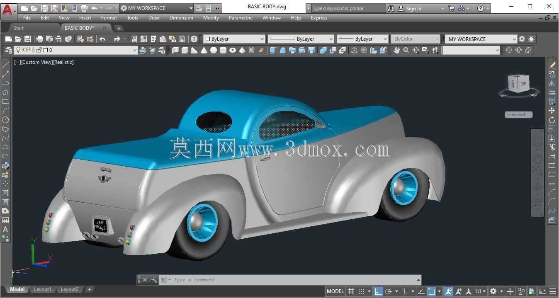Select the Circle tool in draw toolbar

pyautogui.click(x=5, y=120)
